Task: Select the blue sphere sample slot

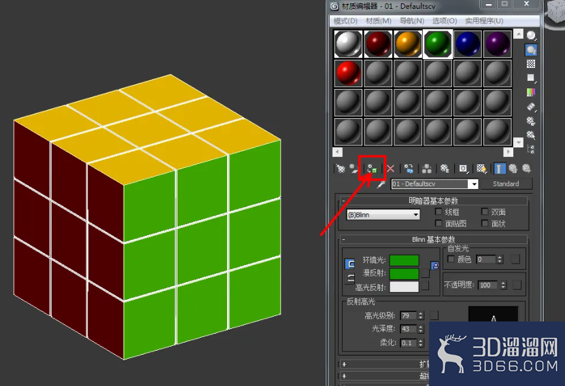Action: 468,44
